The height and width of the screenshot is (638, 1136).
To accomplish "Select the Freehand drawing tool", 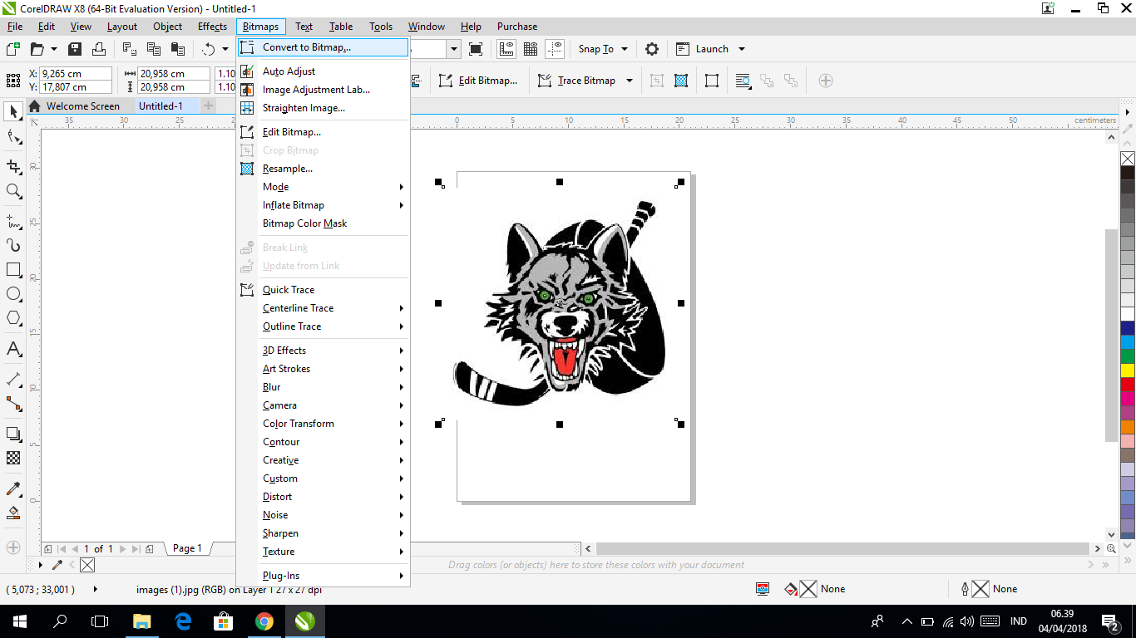I will tap(13, 221).
